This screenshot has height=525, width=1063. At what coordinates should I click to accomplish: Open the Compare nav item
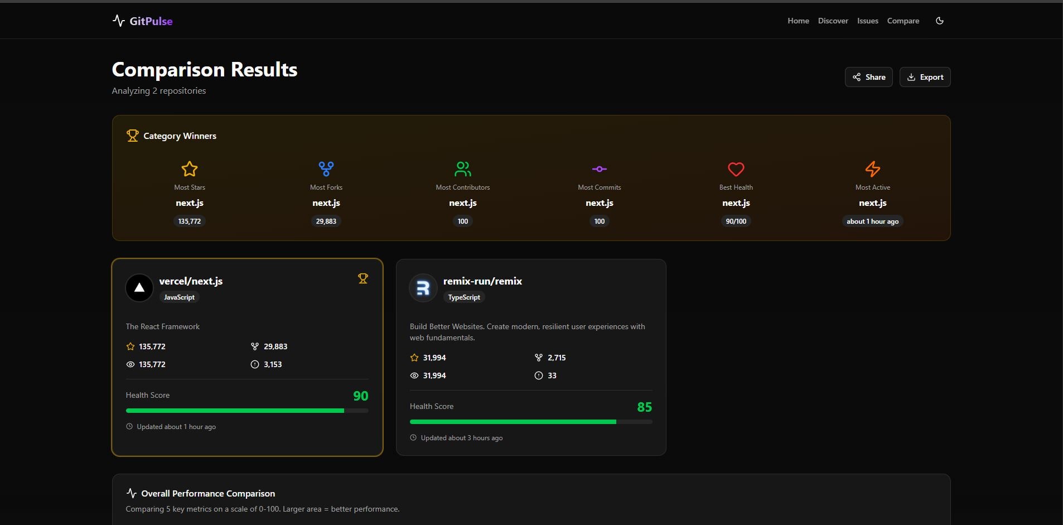903,21
